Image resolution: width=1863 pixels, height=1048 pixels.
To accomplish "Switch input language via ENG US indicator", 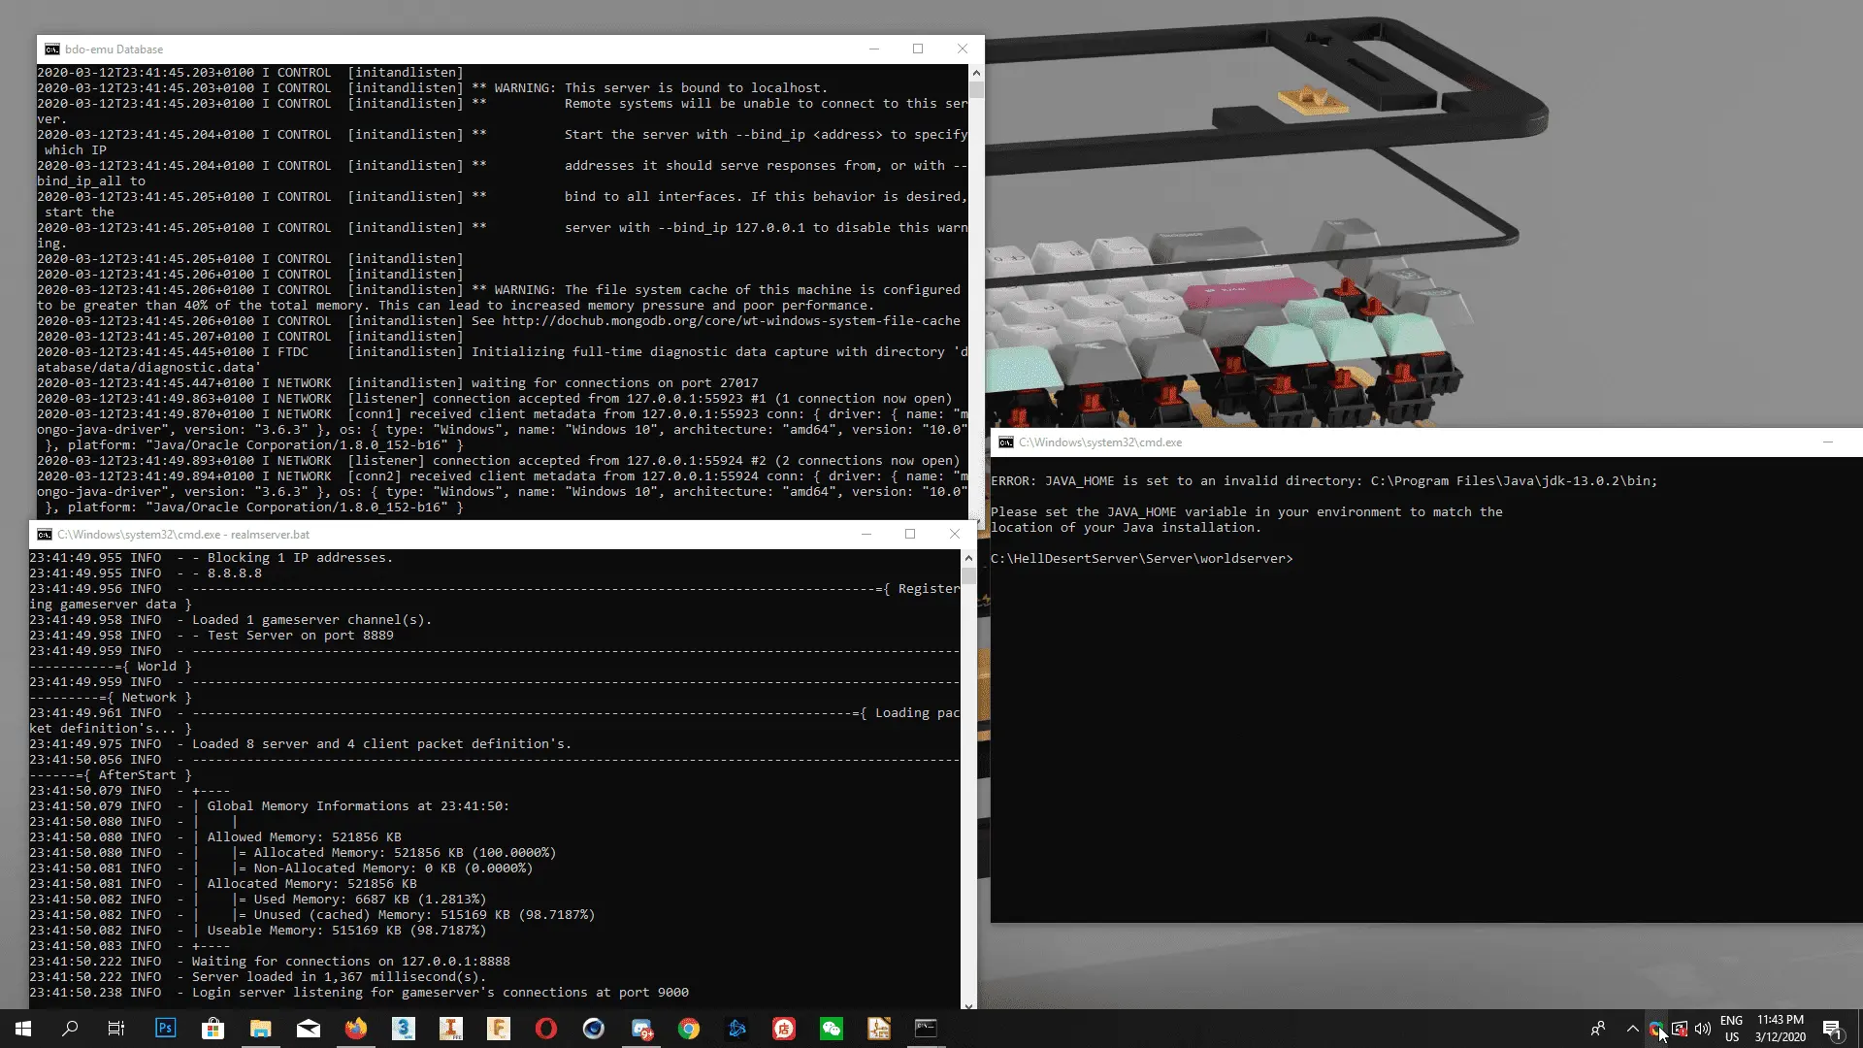I will point(1732,1029).
